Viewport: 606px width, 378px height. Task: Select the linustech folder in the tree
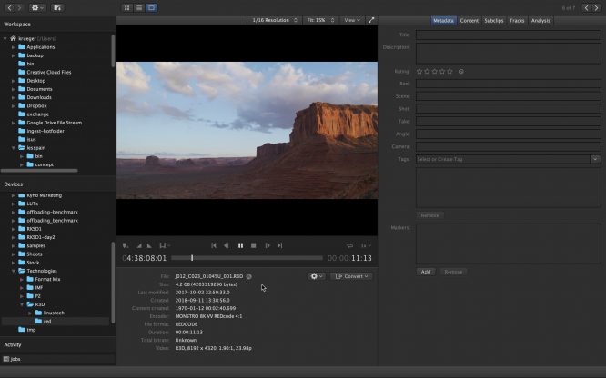(x=54, y=313)
